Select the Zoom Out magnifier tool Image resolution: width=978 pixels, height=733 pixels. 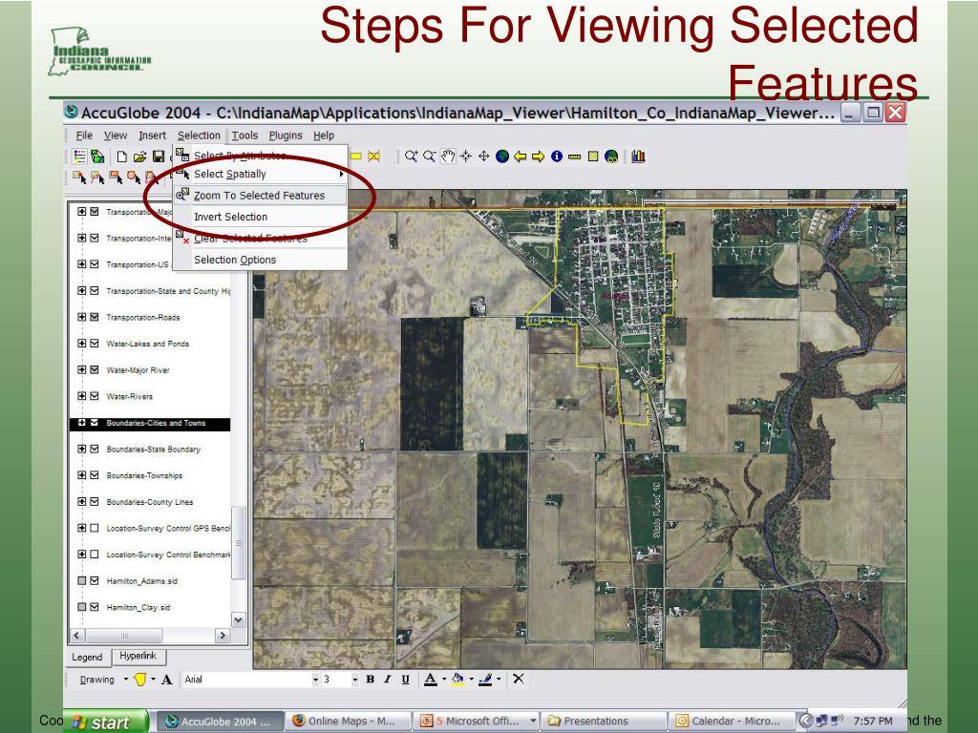(x=429, y=157)
